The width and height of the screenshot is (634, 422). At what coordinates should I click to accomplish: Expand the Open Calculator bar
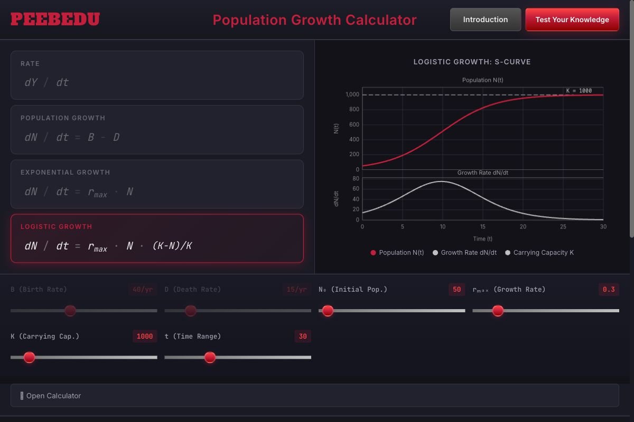[315, 395]
